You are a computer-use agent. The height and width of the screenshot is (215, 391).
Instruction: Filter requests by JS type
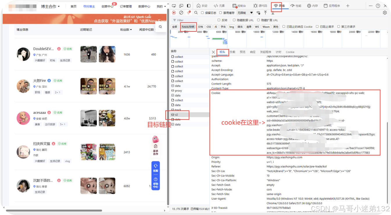point(216,27)
